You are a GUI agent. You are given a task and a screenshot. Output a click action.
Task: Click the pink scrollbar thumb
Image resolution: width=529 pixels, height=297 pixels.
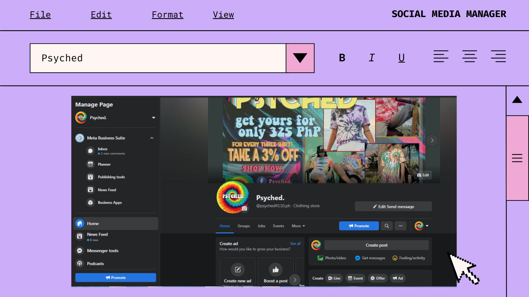pos(517,158)
